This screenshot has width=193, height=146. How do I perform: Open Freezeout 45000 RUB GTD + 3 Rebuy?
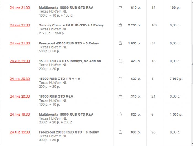tap(69, 43)
